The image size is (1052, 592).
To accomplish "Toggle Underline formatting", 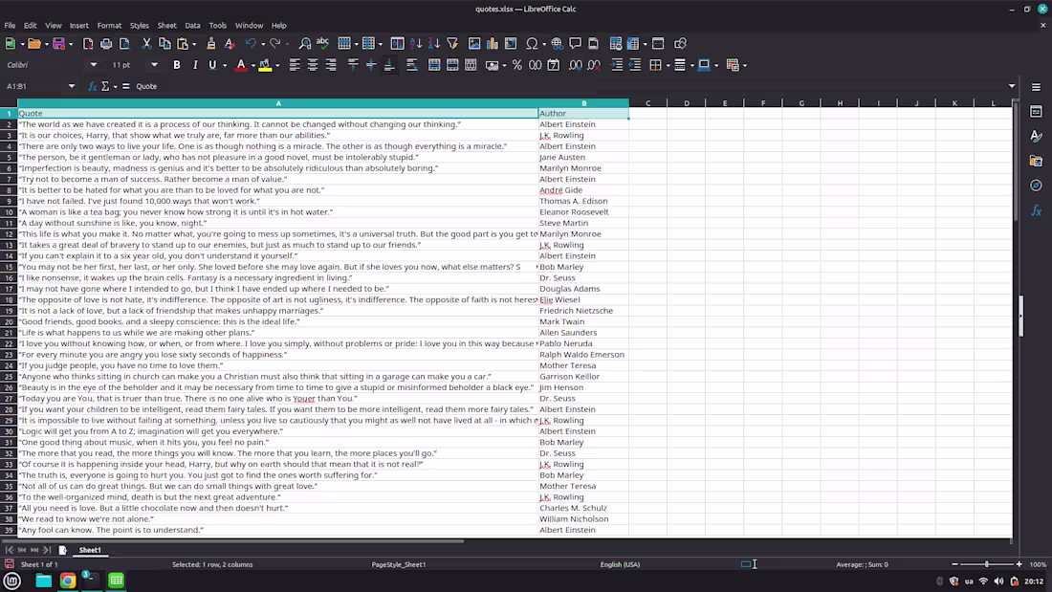I will (212, 65).
